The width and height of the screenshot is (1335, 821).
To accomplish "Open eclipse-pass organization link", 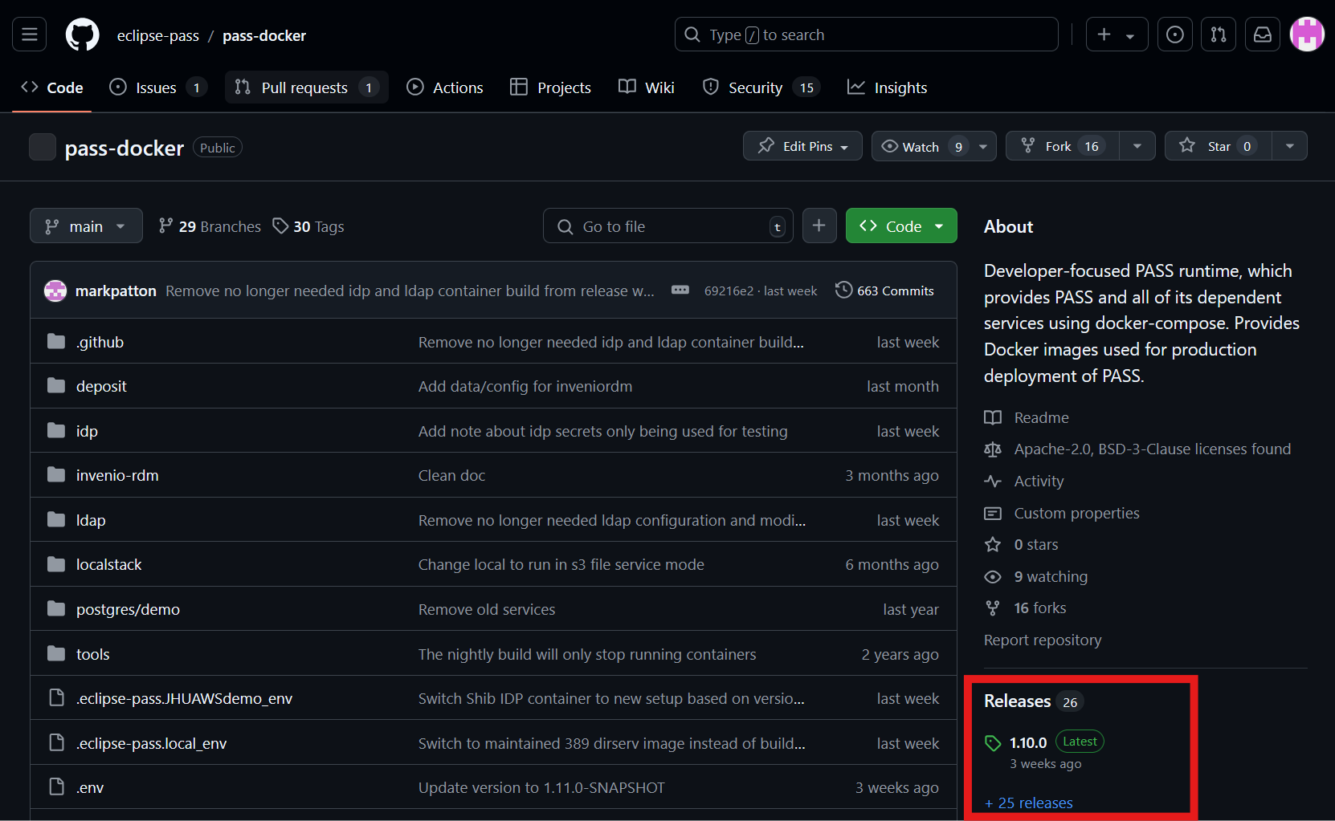I will point(158,35).
